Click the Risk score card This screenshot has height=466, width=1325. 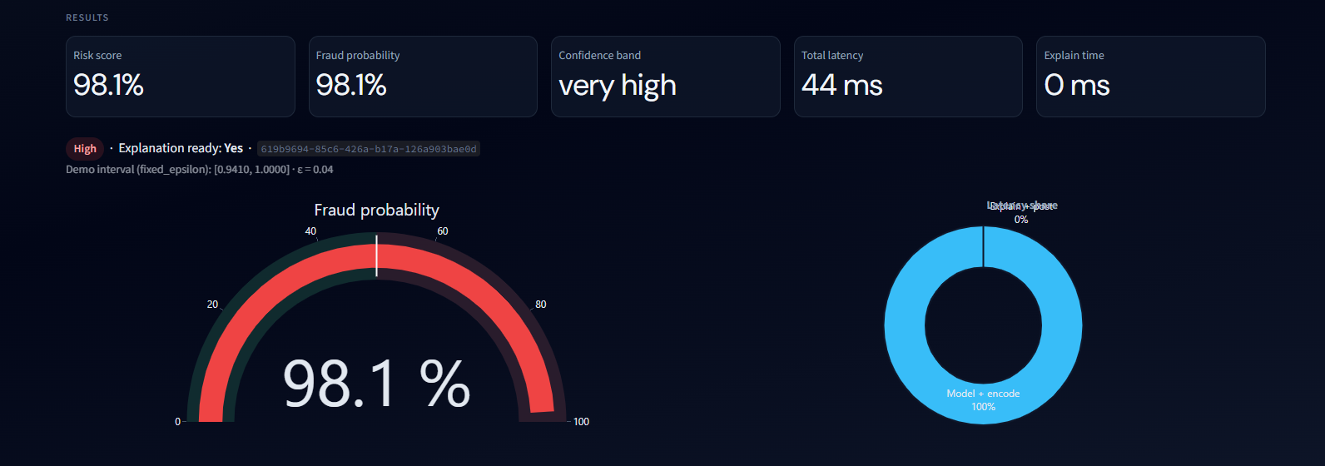(x=181, y=77)
